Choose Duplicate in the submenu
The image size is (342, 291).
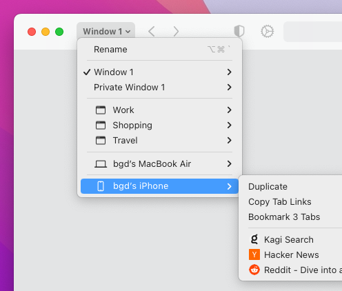click(x=268, y=187)
